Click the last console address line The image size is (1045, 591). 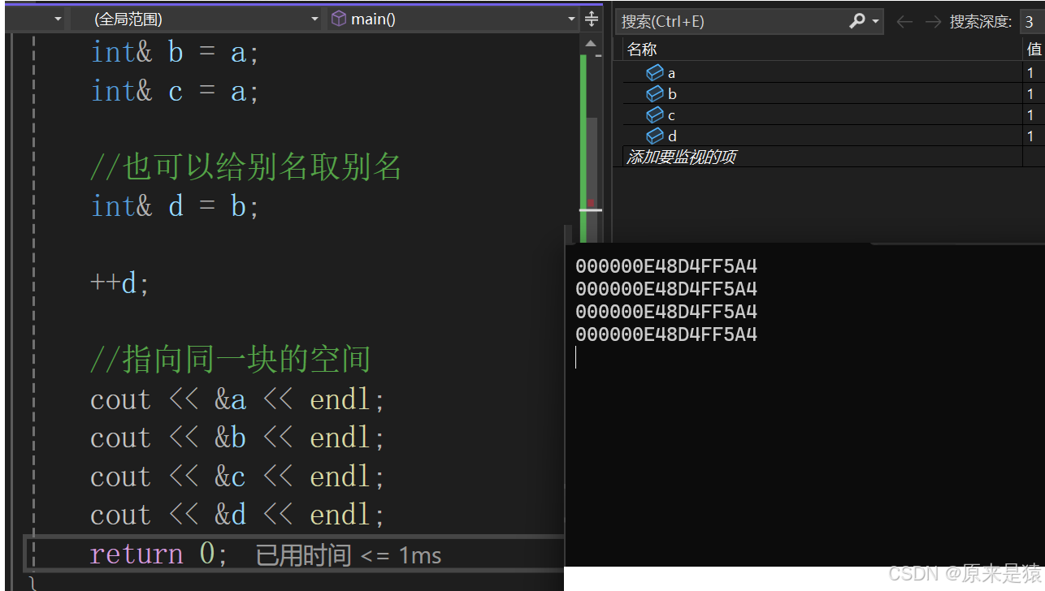pyautogui.click(x=666, y=334)
